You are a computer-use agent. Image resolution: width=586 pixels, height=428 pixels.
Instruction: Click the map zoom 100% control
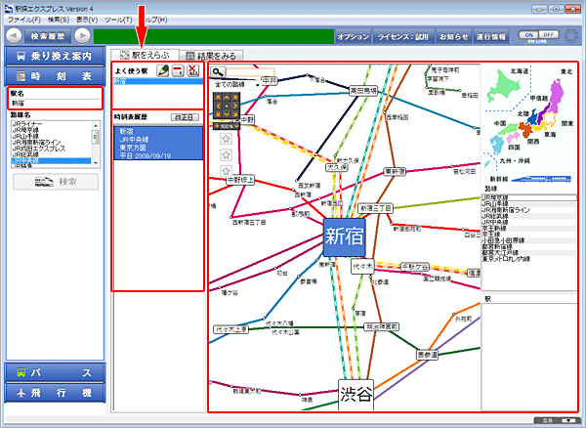pos(226,126)
